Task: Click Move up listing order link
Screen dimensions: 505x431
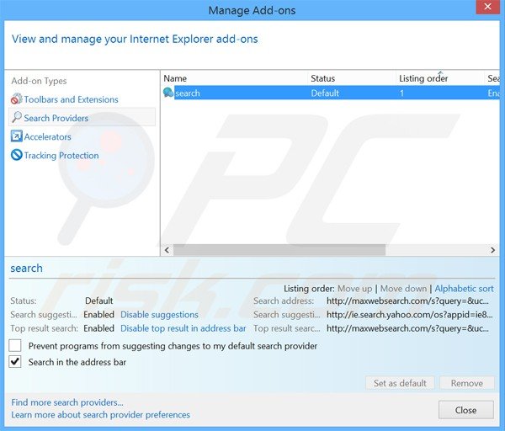Action: (x=354, y=289)
